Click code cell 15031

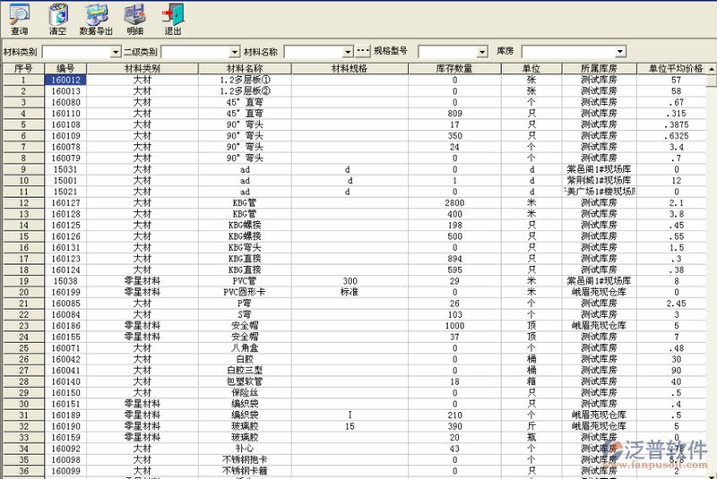(65, 169)
